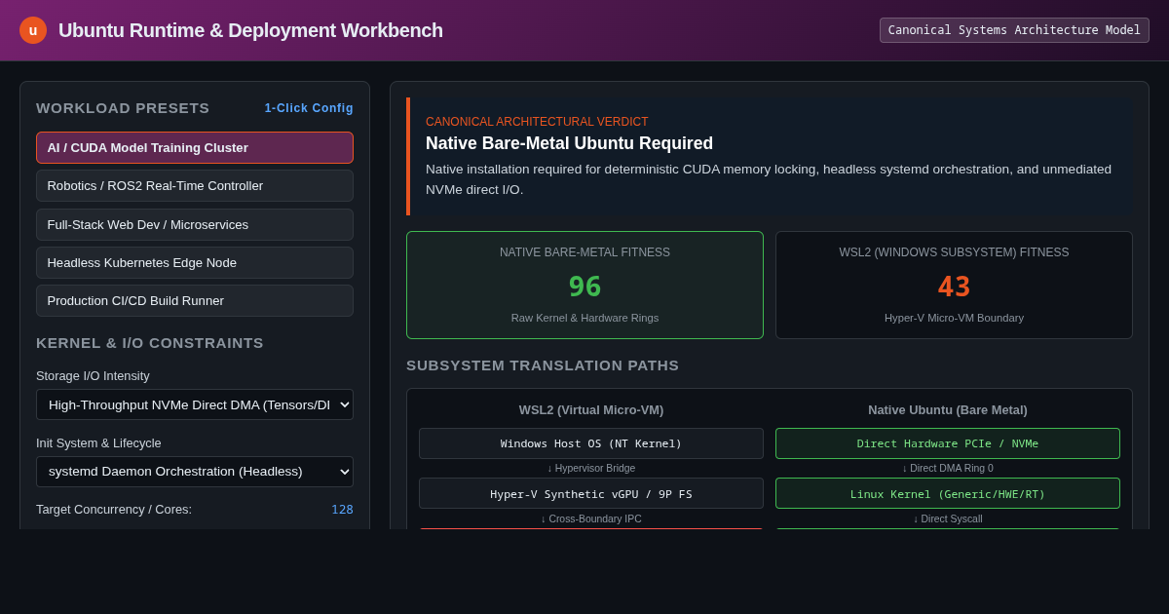Image resolution: width=1169 pixels, height=614 pixels.
Task: Click the Linux Kernel (Generic/HWE/RT) node
Action: [x=948, y=494]
